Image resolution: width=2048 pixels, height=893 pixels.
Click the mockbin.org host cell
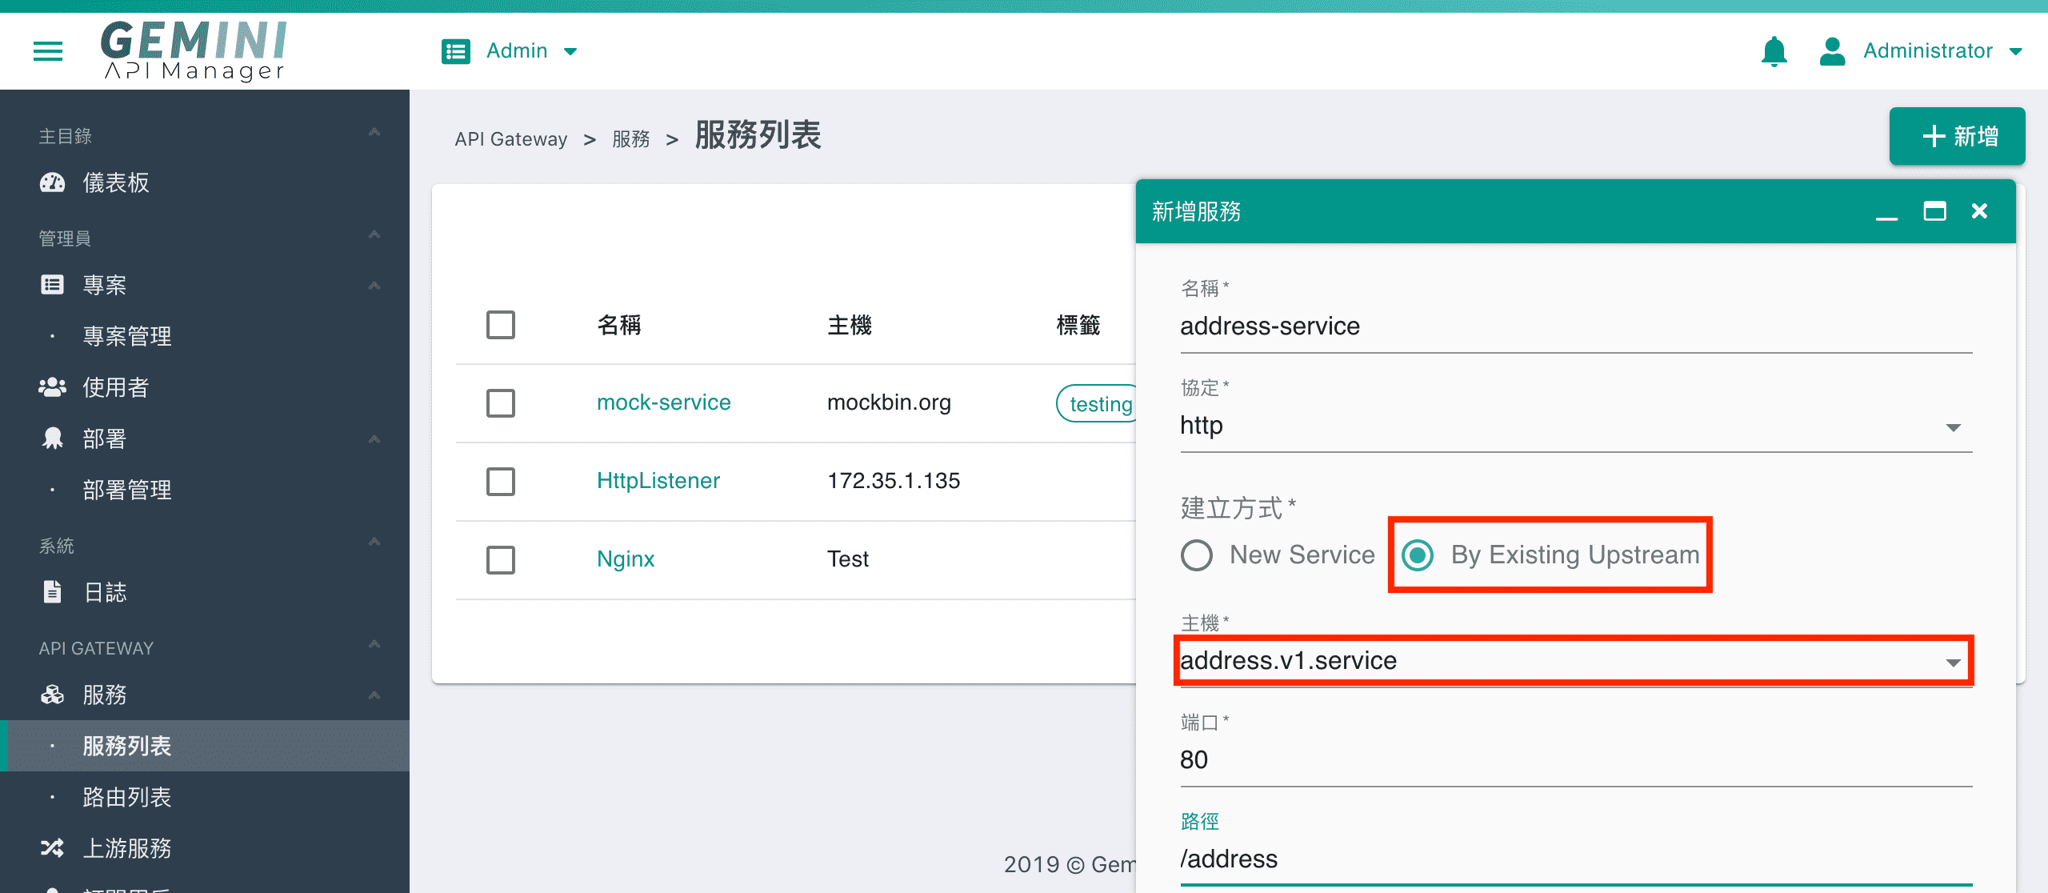pos(889,402)
